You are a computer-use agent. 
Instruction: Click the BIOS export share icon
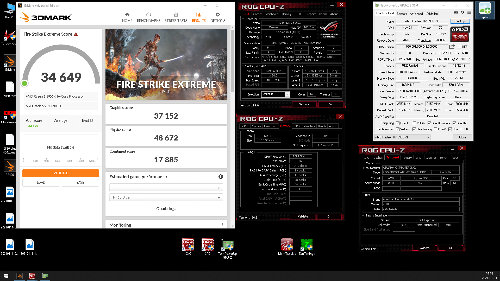point(452,47)
